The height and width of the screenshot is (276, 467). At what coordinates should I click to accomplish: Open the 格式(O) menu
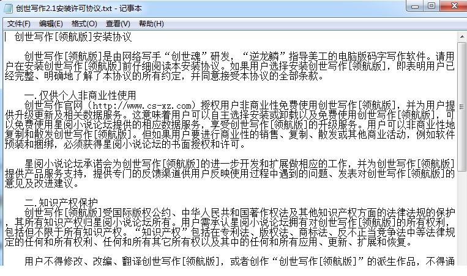point(84,24)
